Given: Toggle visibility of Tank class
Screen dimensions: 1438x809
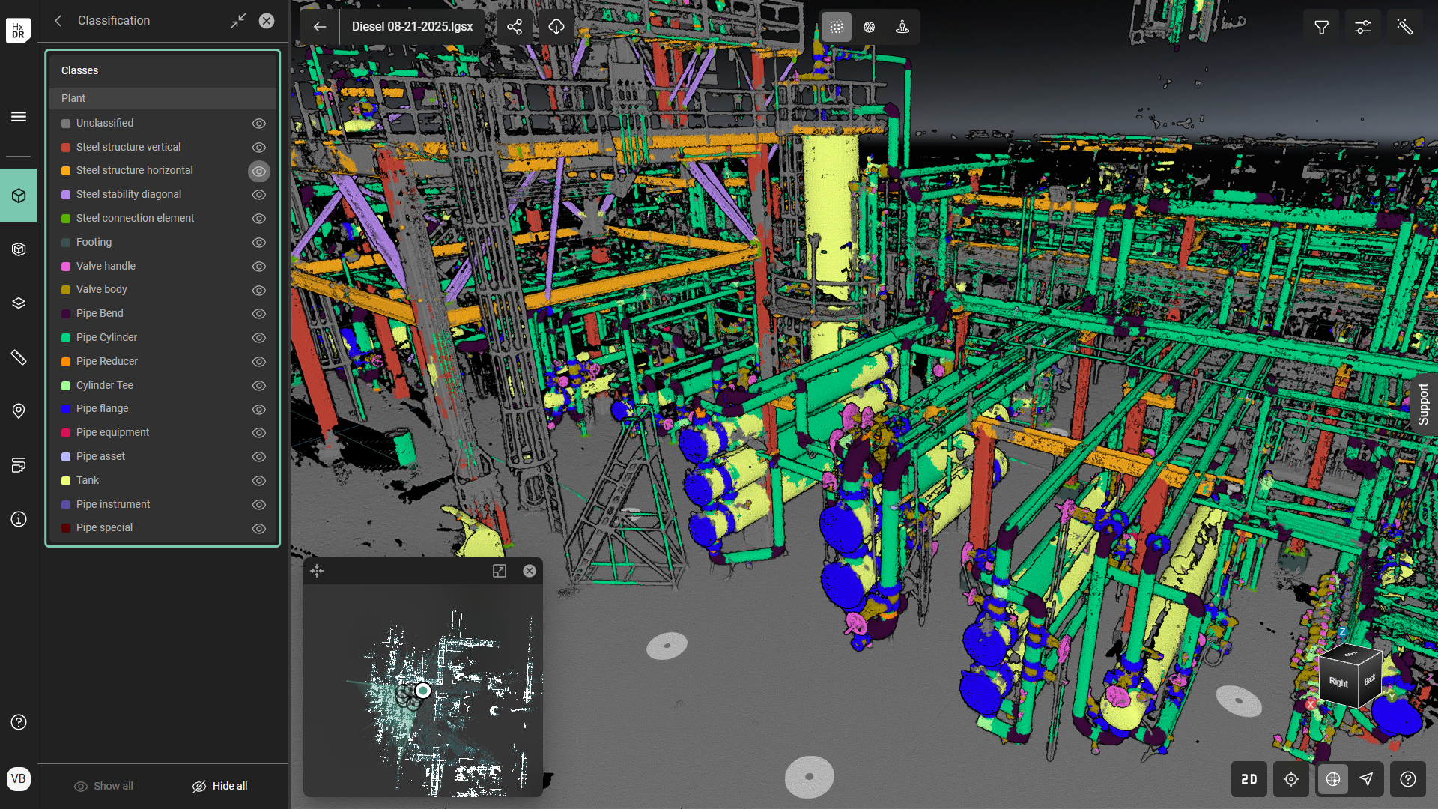Looking at the screenshot, I should coord(259,481).
